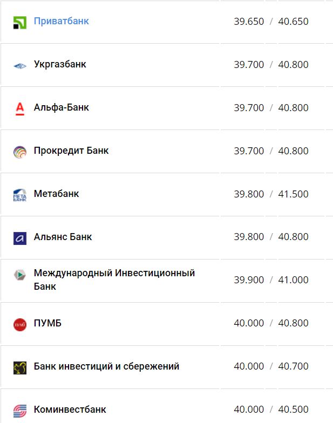Click the red ПУМБ logo icon
The width and height of the screenshot is (333, 423).
pyautogui.click(x=19, y=324)
